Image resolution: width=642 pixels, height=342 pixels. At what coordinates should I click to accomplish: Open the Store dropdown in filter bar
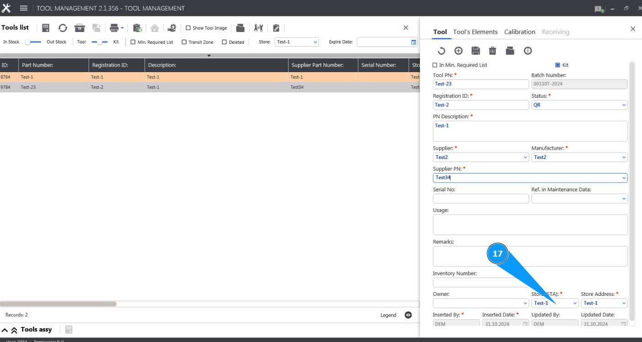point(297,42)
